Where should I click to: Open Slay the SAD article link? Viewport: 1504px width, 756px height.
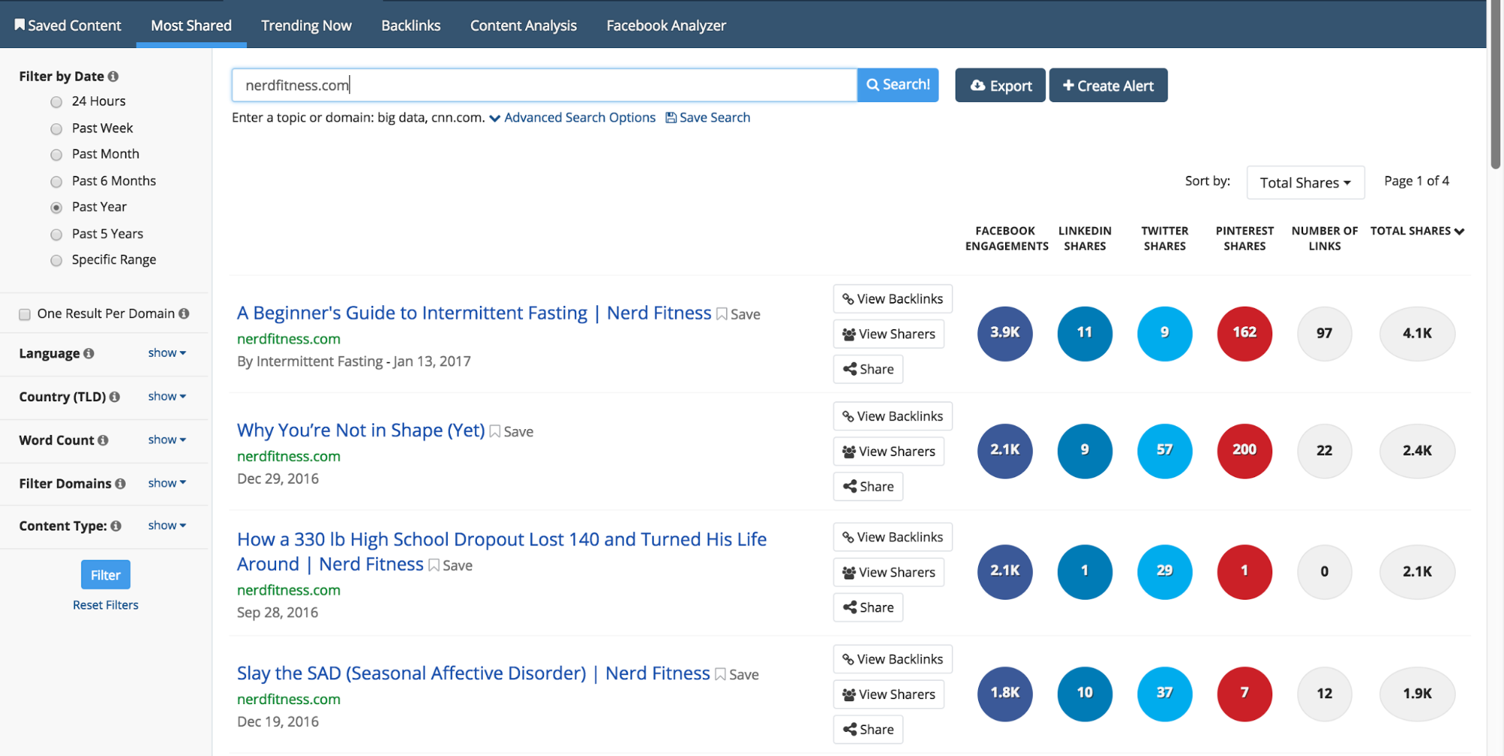coord(473,673)
